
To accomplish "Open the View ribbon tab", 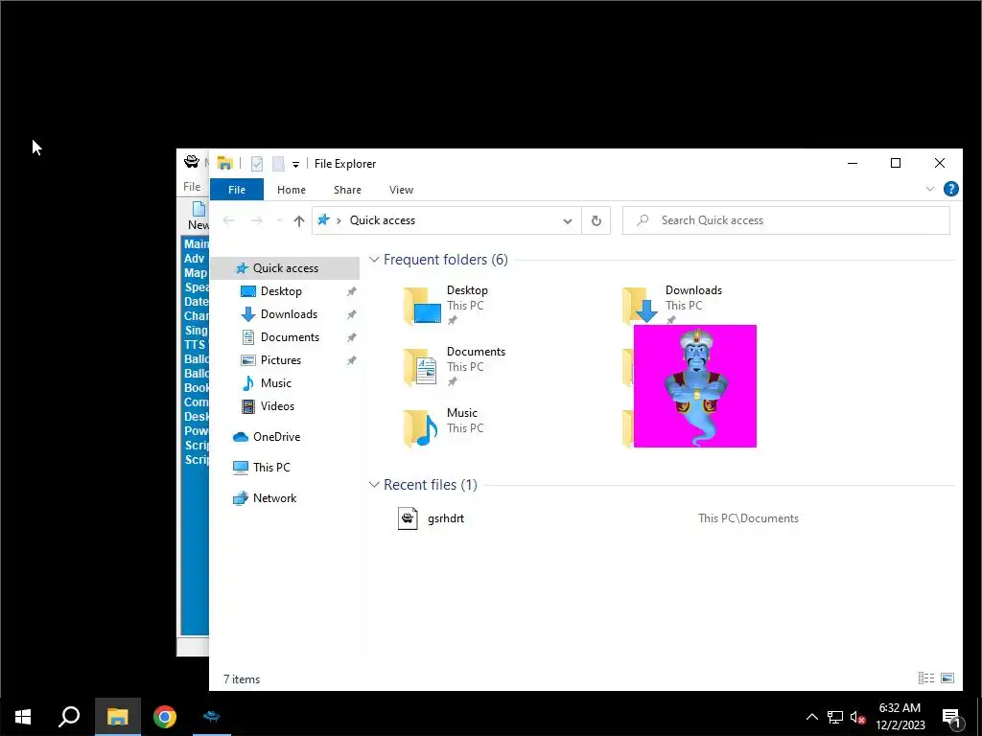I will coord(401,190).
